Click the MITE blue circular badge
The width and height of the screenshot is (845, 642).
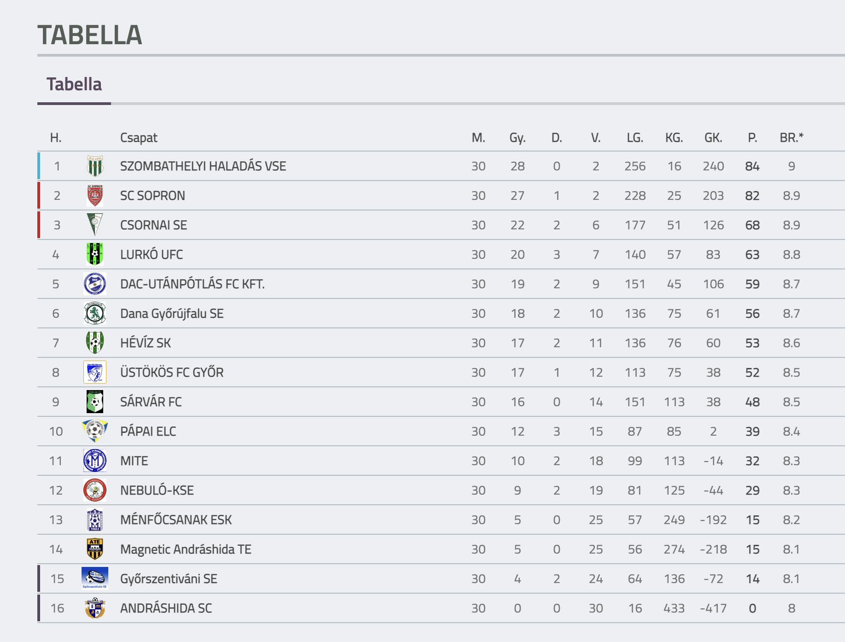point(95,461)
